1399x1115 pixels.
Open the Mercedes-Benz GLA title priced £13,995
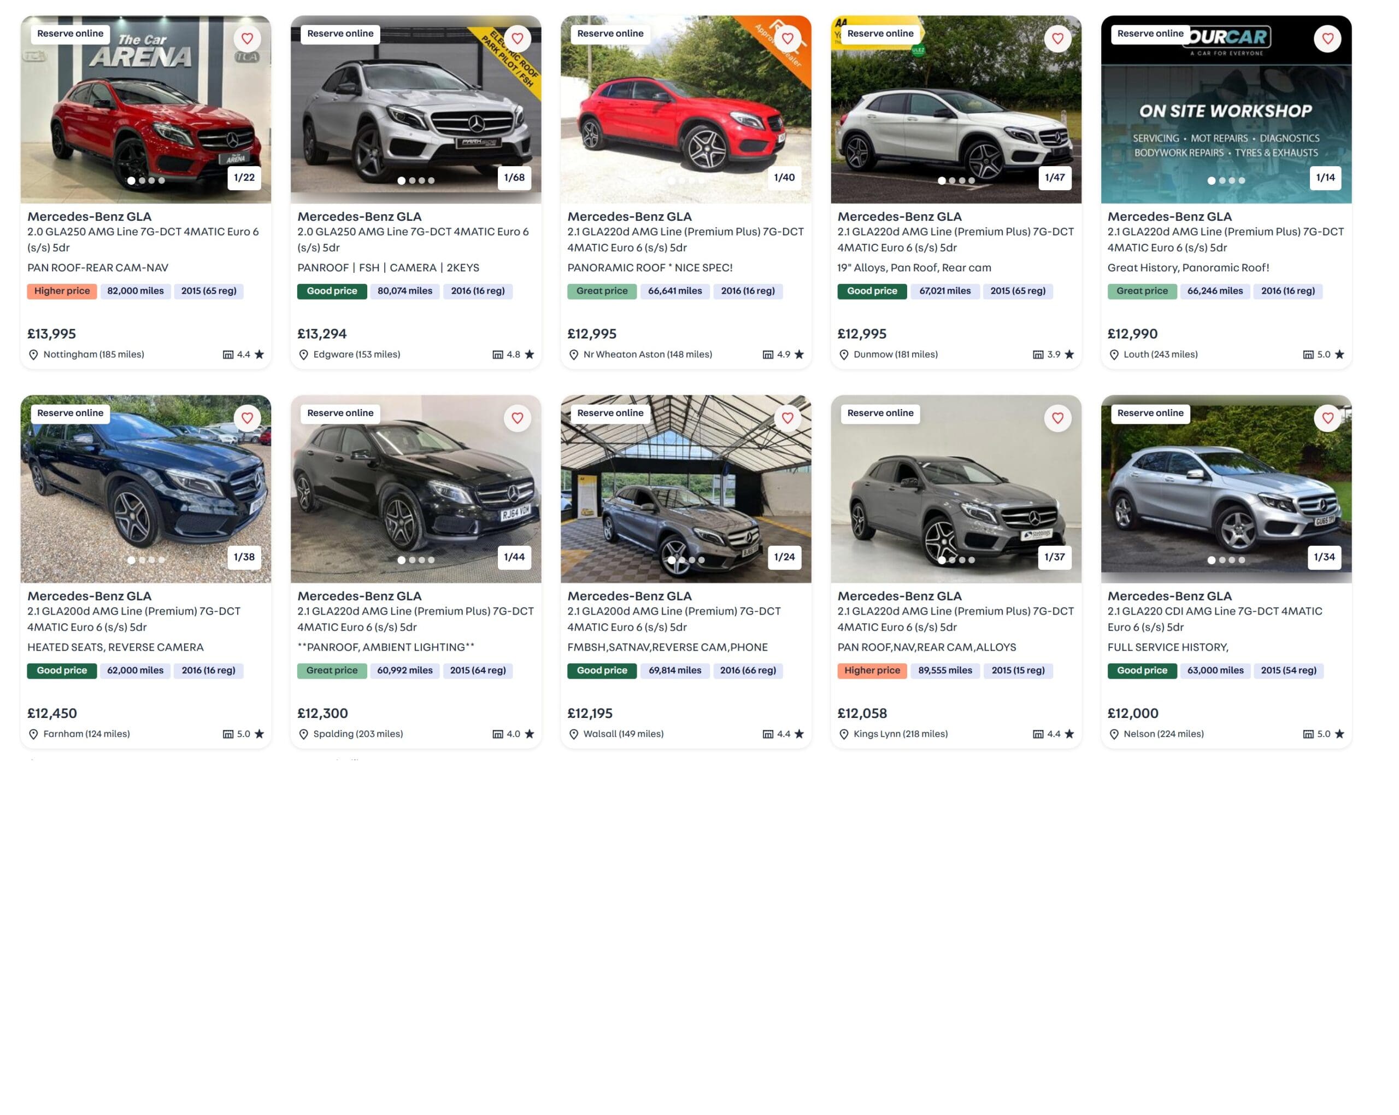tap(89, 216)
